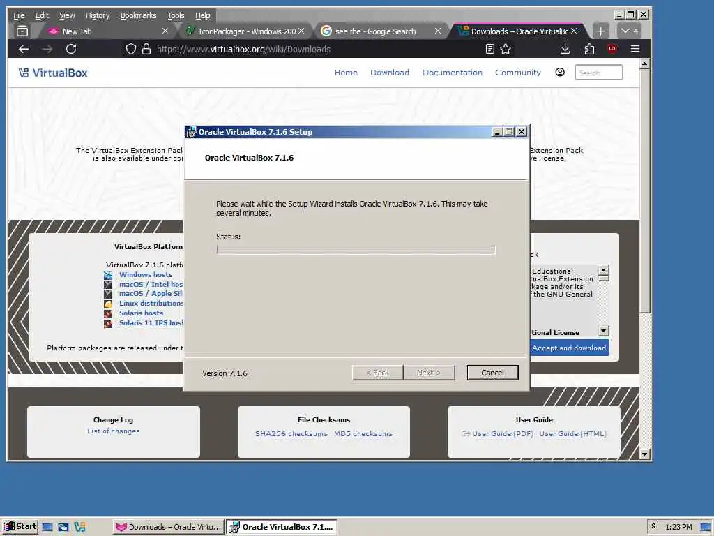Open the Community navigation link
This screenshot has width=714, height=536.
click(x=518, y=73)
